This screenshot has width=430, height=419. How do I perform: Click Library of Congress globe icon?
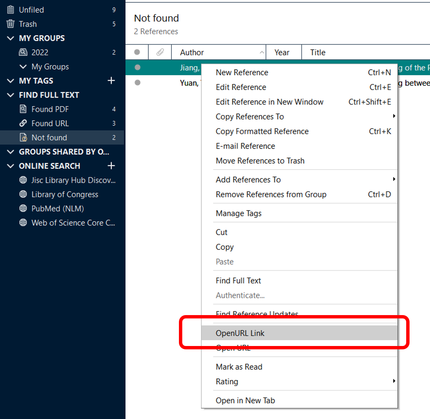click(23, 194)
